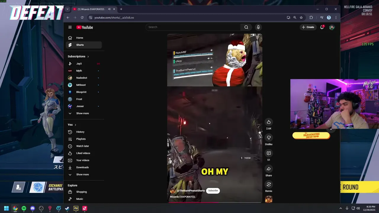Open the sound source thumbnail below Remix
The height and width of the screenshot is (213, 379).
coord(269,200)
